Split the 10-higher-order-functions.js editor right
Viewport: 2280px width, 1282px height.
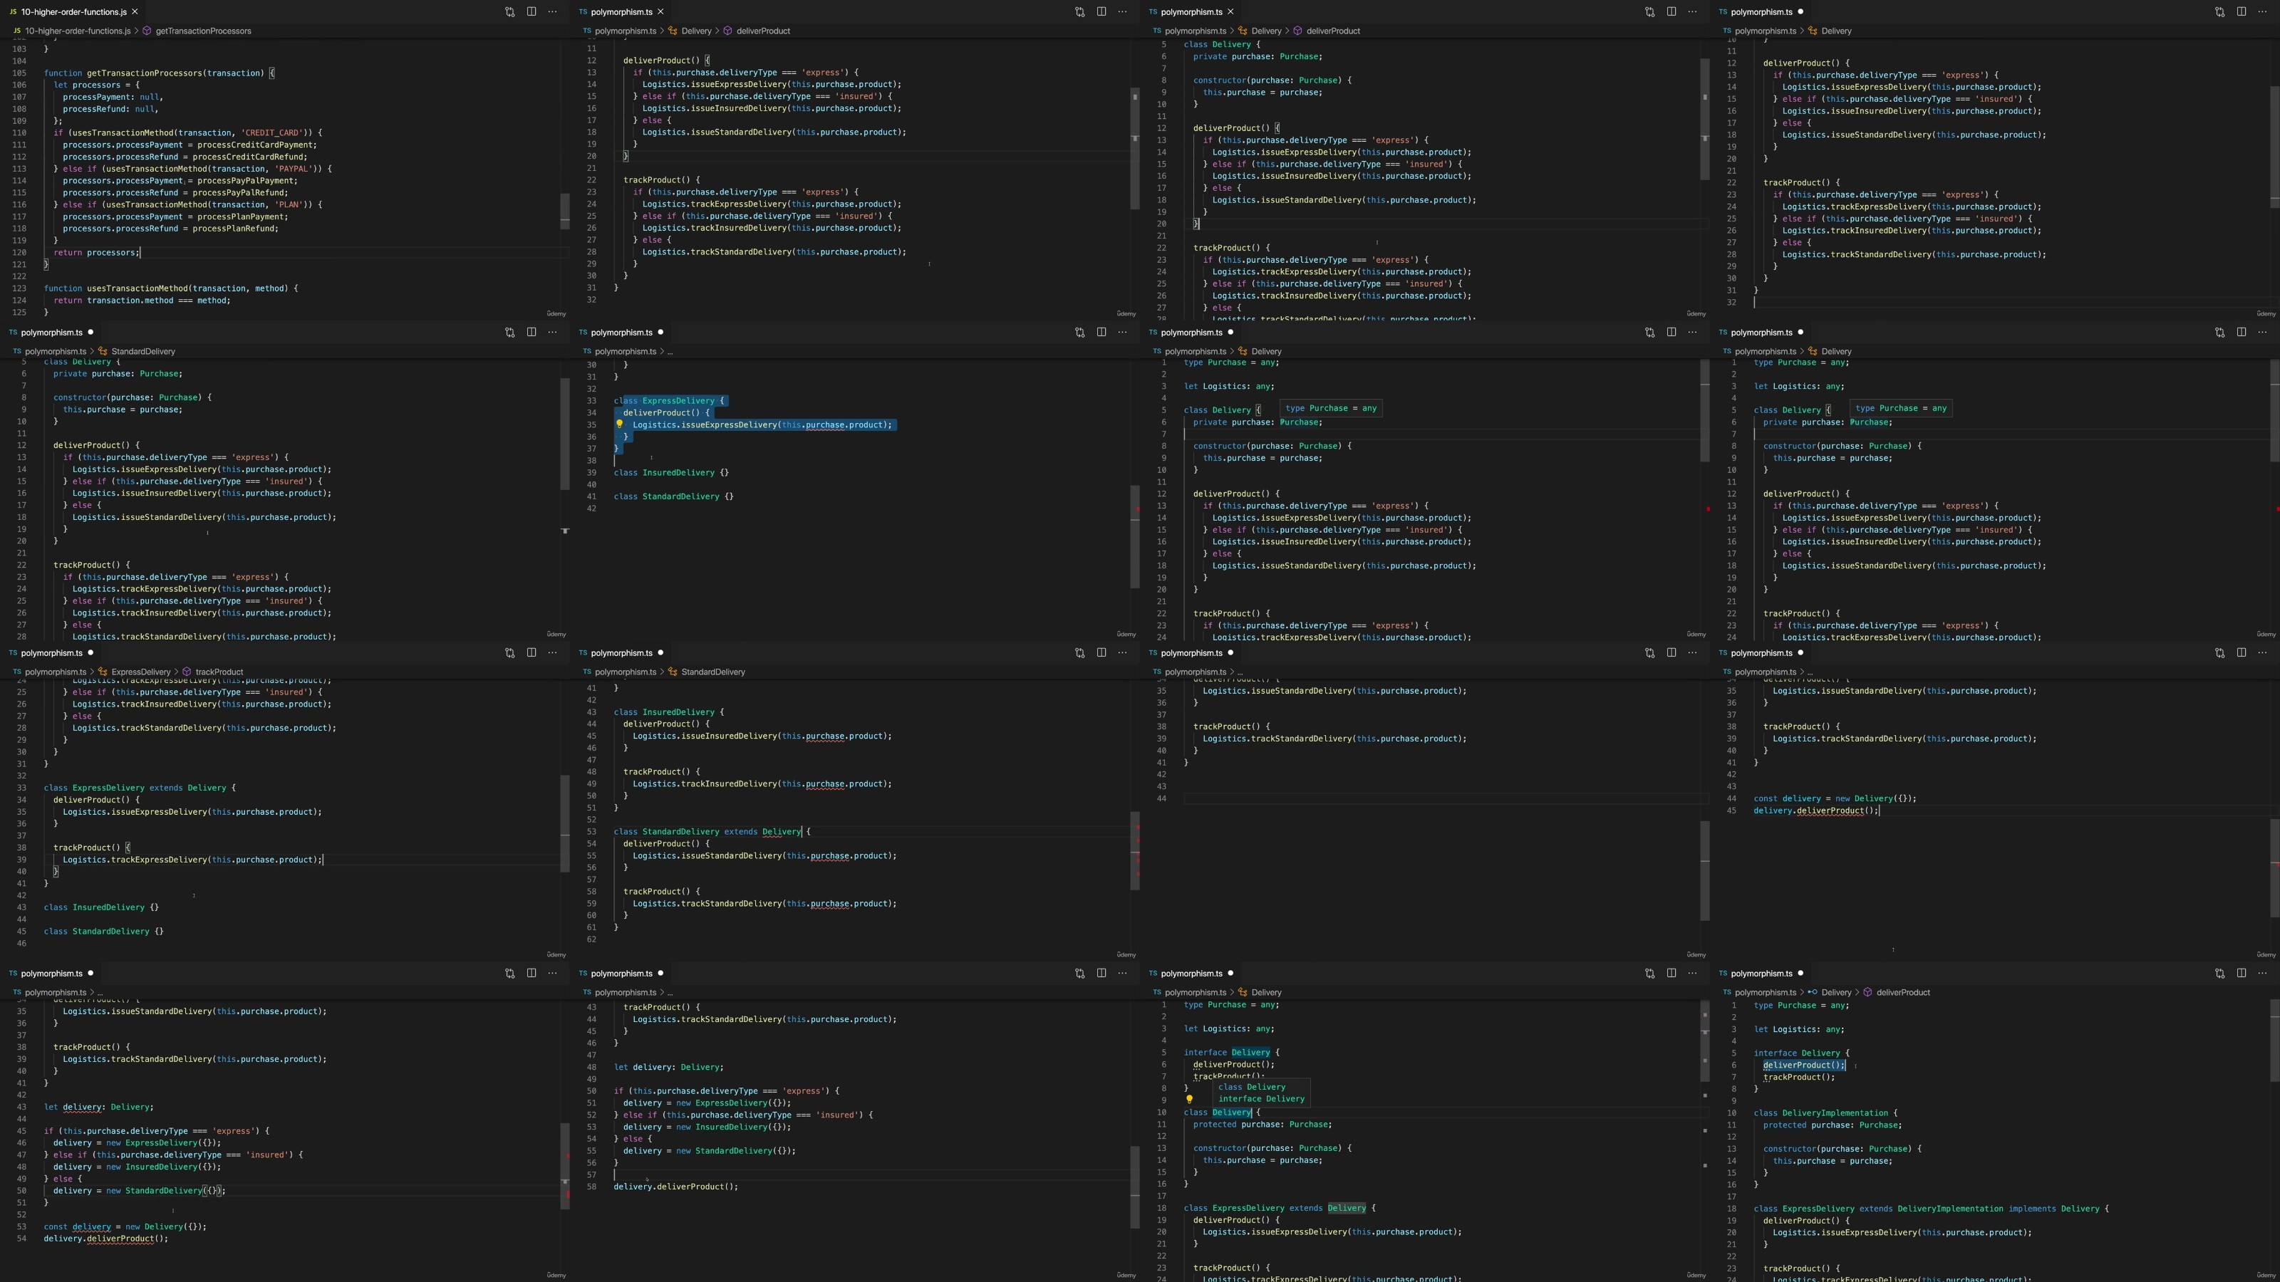[531, 11]
